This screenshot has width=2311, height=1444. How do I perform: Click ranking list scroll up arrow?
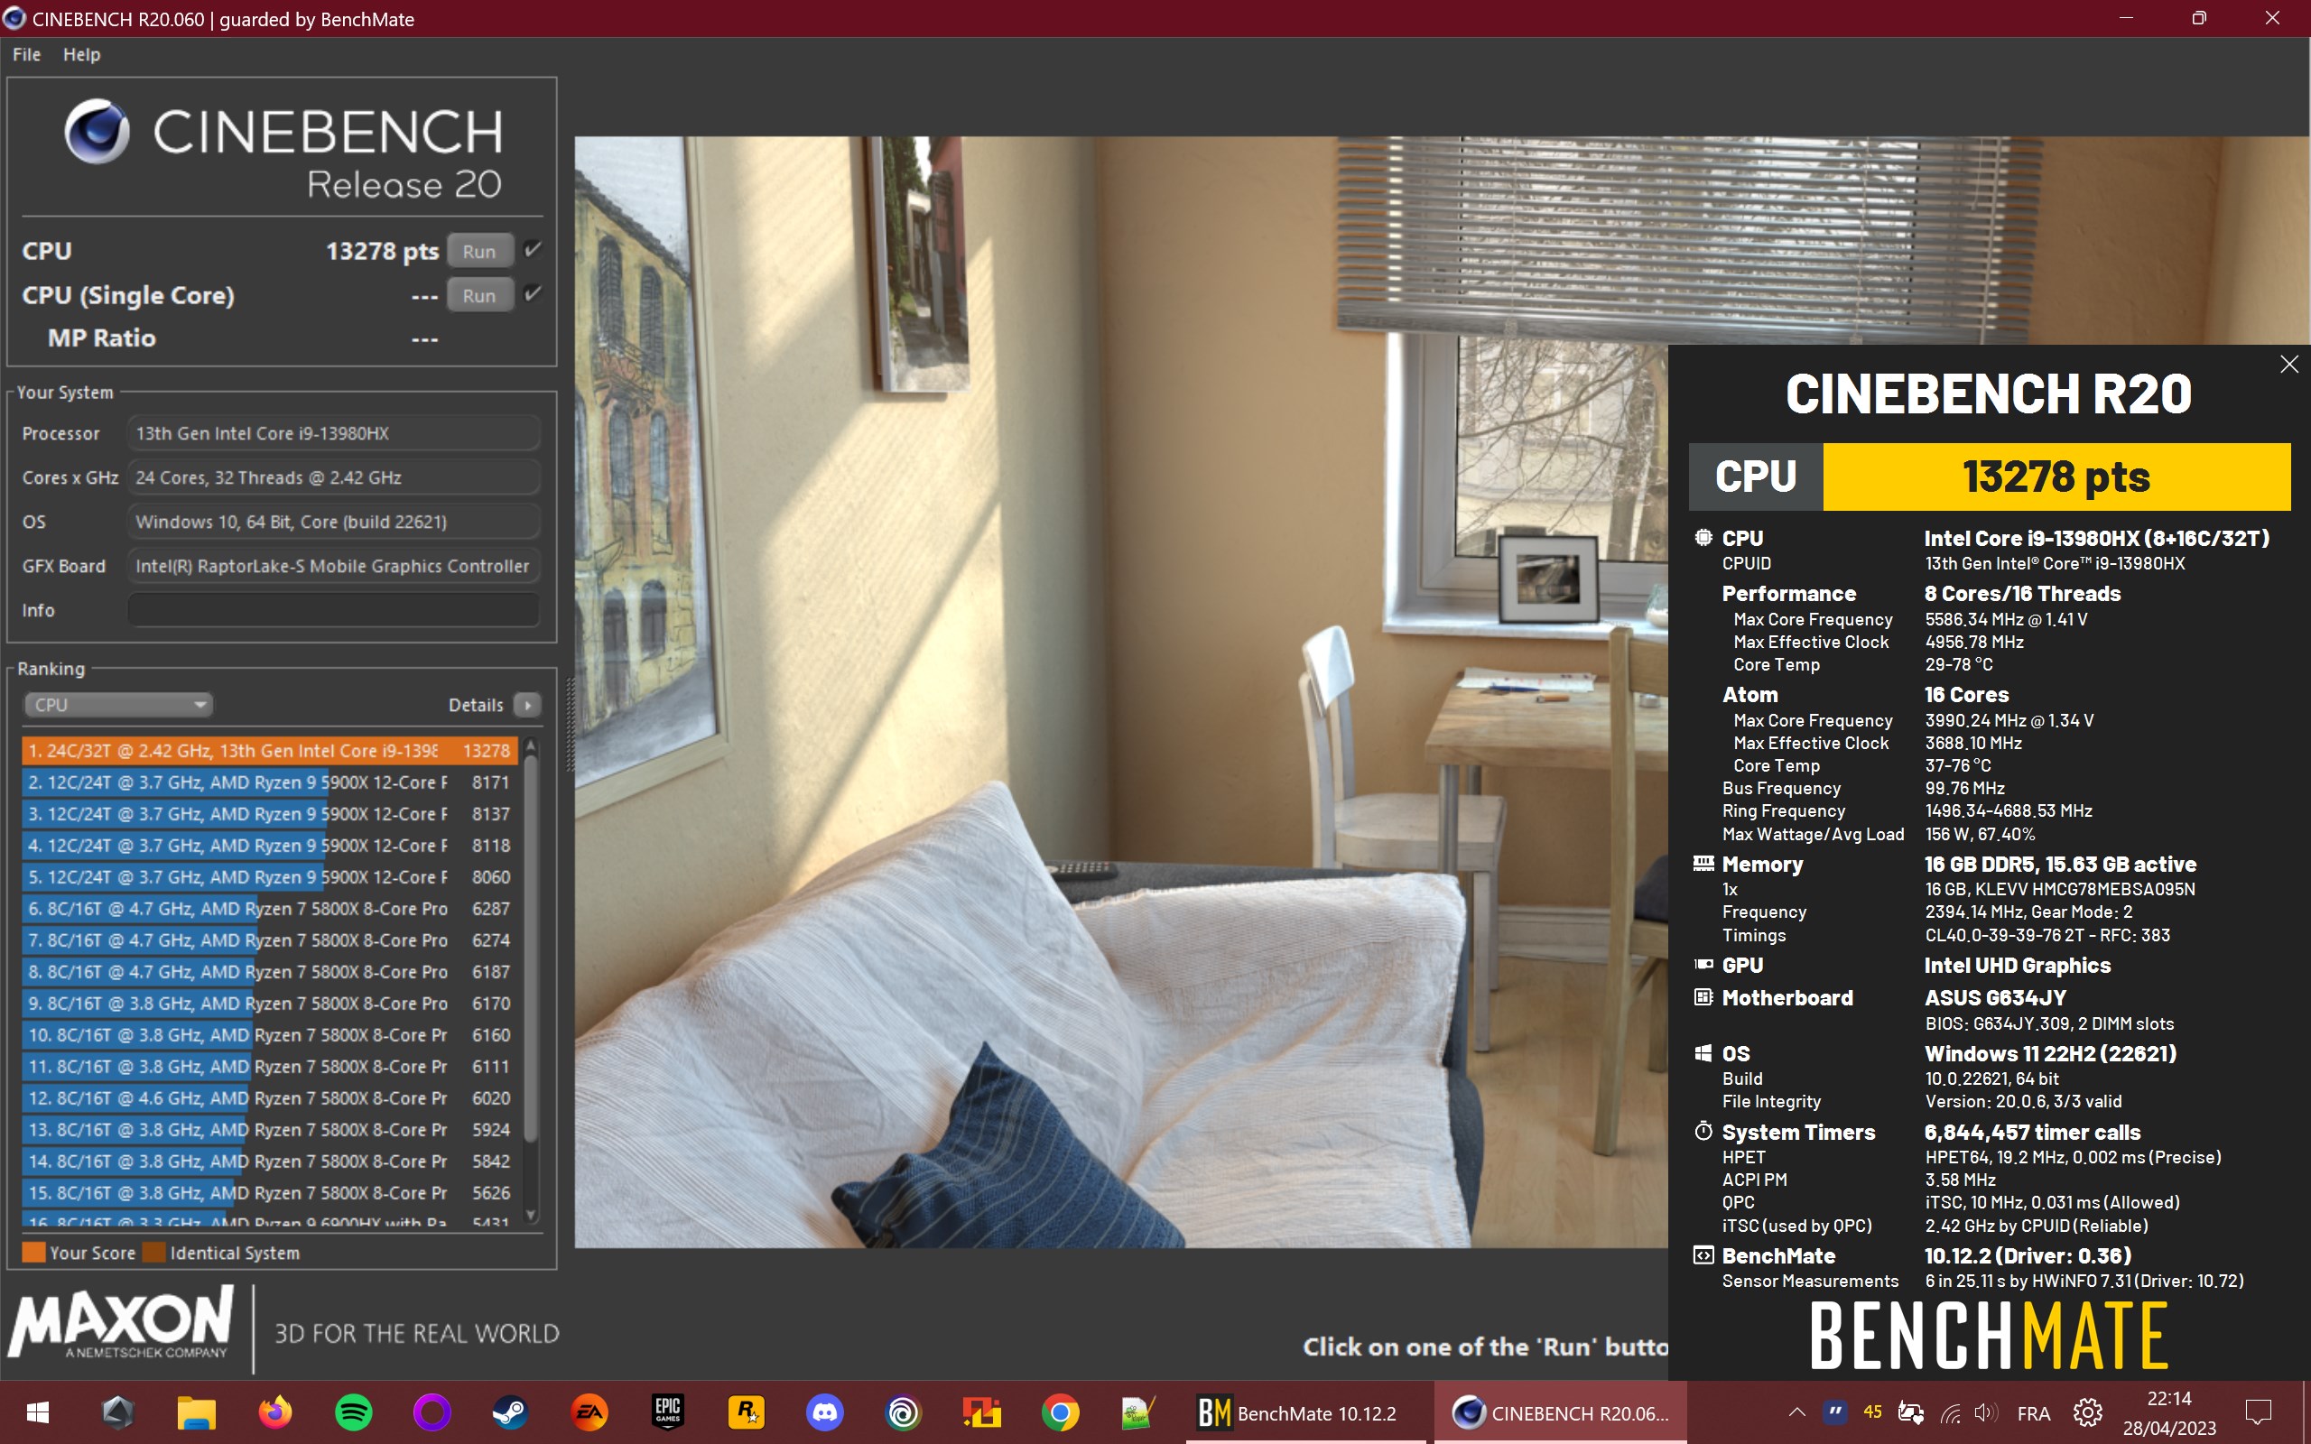coord(531,745)
